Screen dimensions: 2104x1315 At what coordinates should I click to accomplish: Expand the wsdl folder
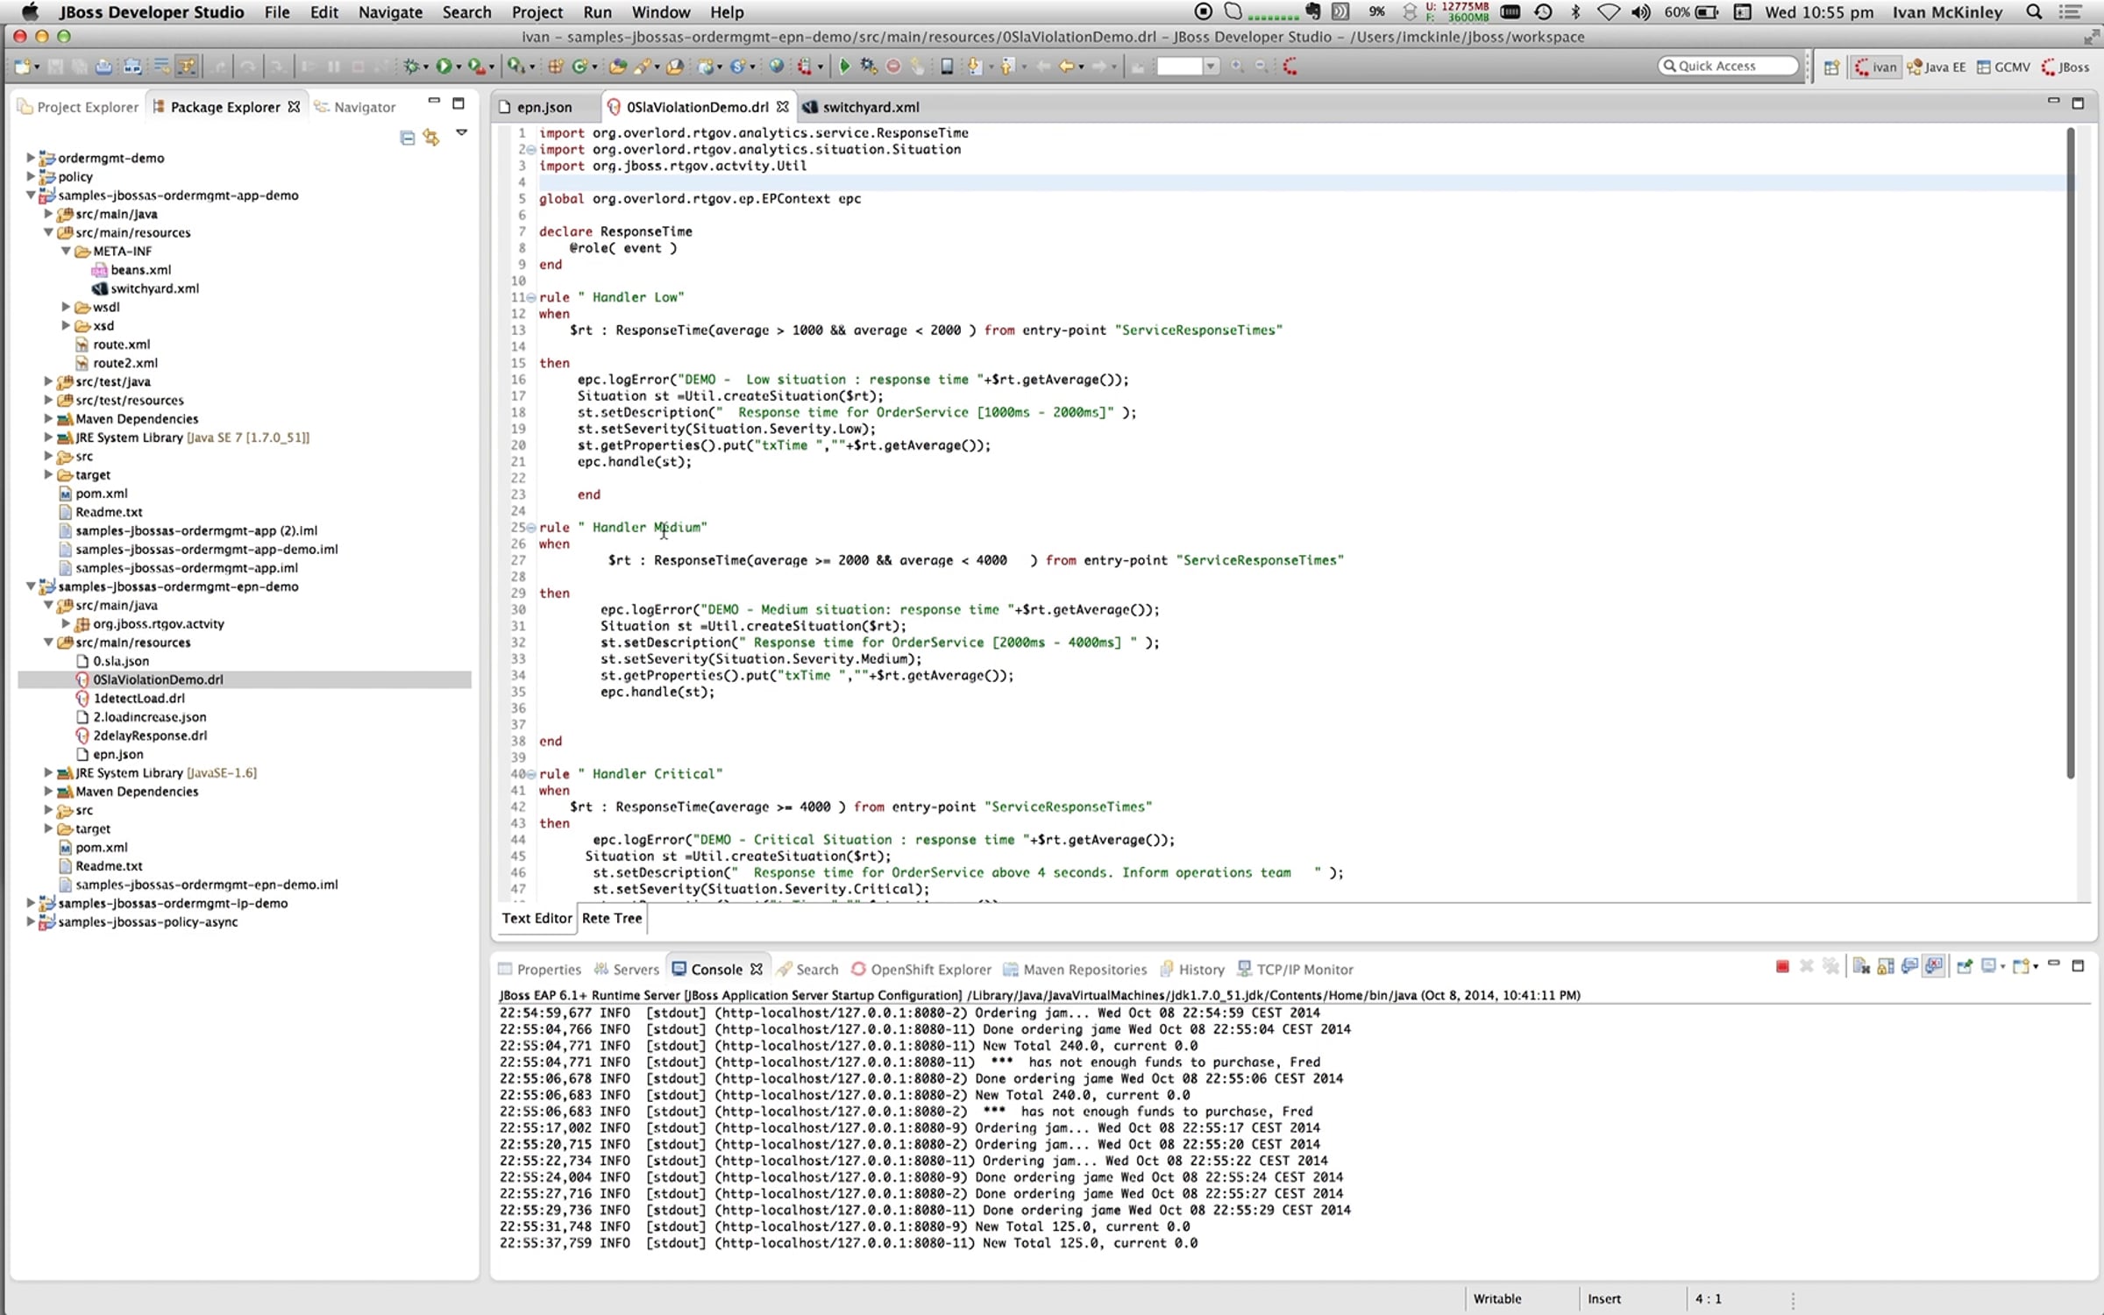point(66,307)
